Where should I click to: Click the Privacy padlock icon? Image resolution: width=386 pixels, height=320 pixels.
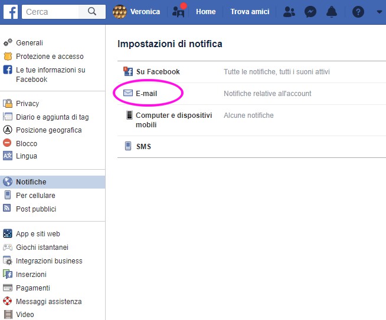(x=8, y=103)
